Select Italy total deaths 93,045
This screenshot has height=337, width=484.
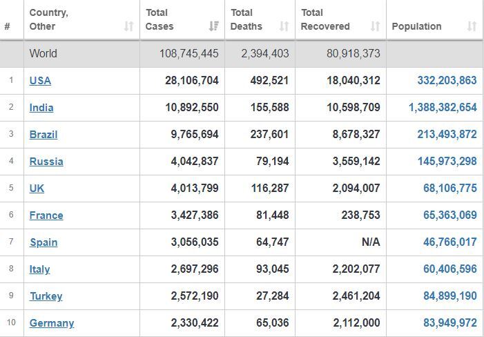coord(273,269)
